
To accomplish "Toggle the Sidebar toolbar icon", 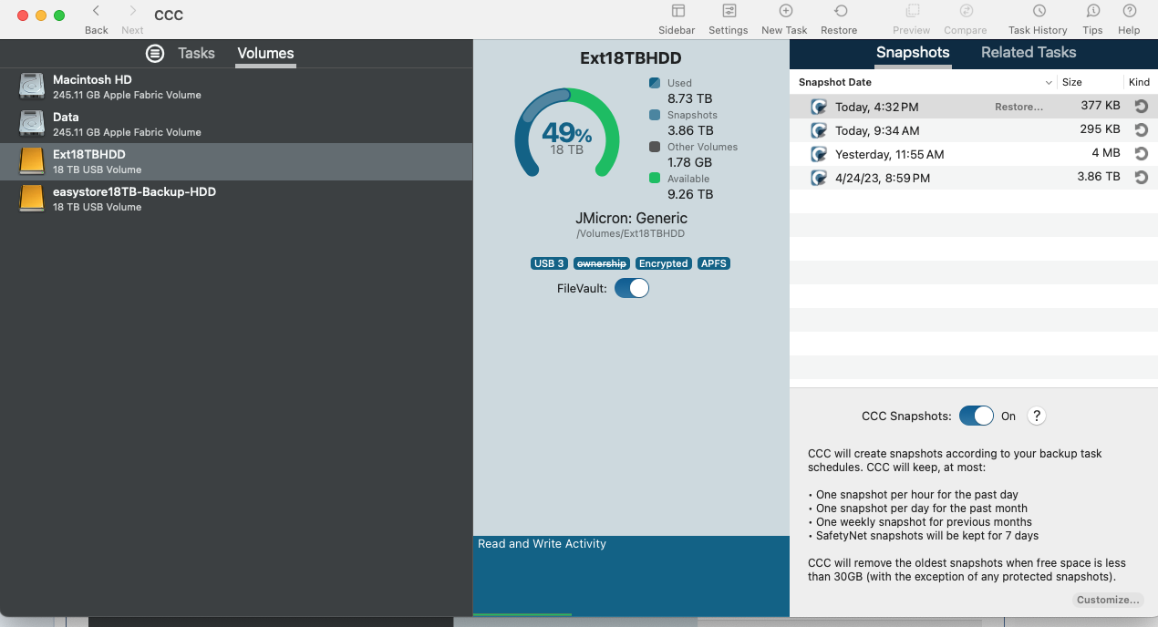I will click(x=677, y=11).
